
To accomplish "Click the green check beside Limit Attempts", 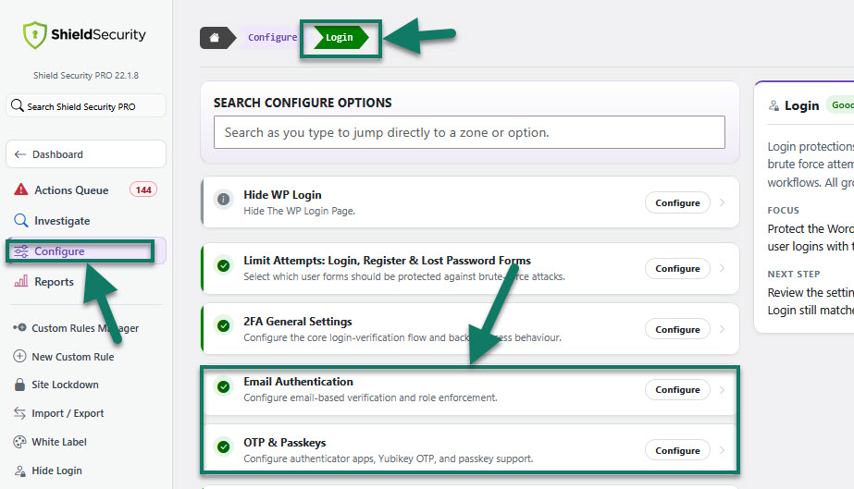I will (223, 265).
